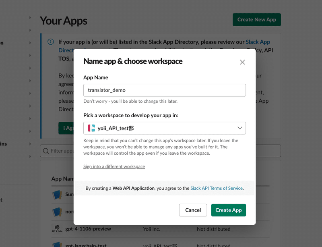Viewport: 322px width, 247px height.
Task: Click the info circle icon in the notice banner
Action: coord(50,42)
